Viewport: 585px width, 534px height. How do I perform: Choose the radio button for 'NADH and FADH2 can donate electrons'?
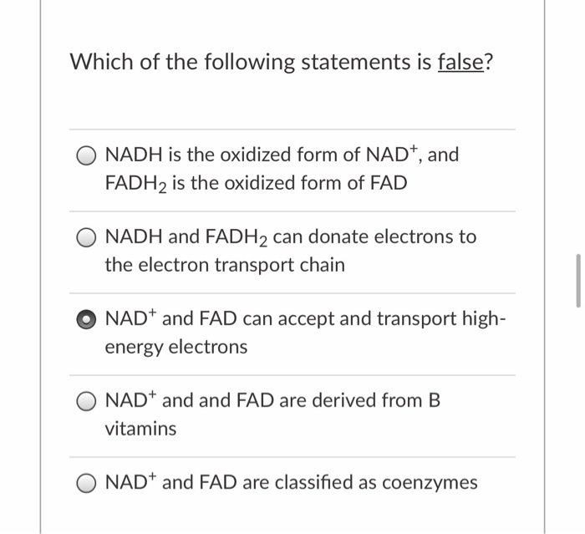click(86, 237)
